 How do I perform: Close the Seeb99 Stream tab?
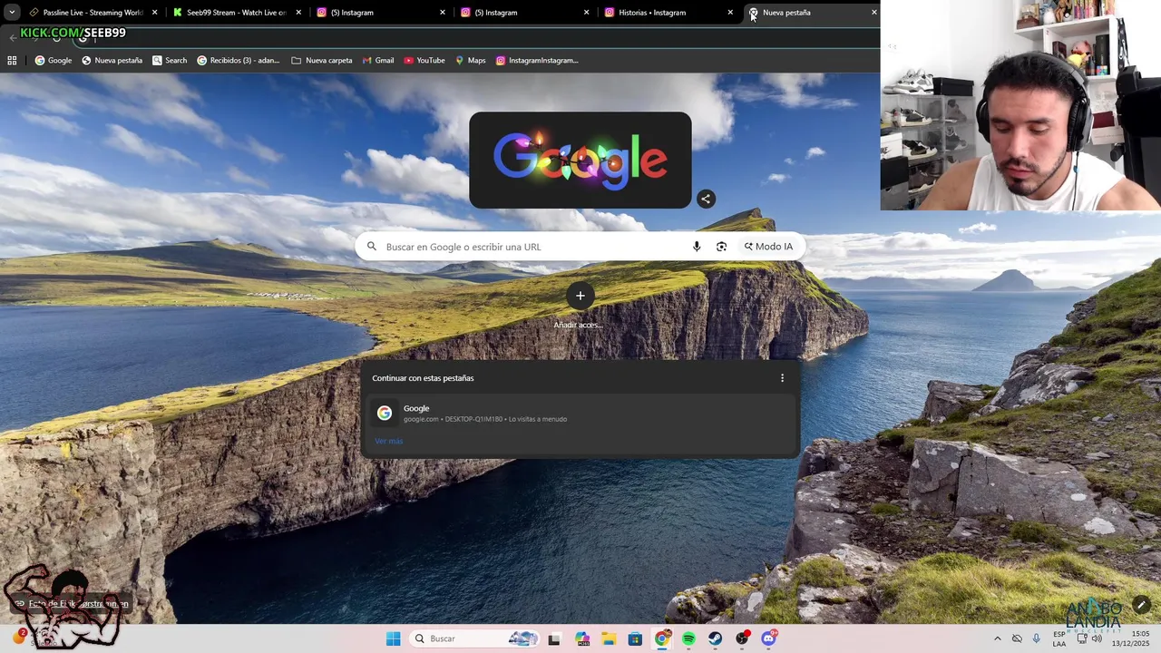pyautogui.click(x=299, y=13)
